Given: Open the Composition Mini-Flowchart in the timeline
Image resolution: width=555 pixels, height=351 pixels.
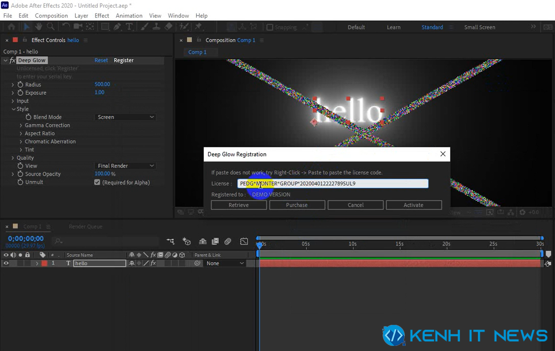Looking at the screenshot, I should pyautogui.click(x=171, y=241).
